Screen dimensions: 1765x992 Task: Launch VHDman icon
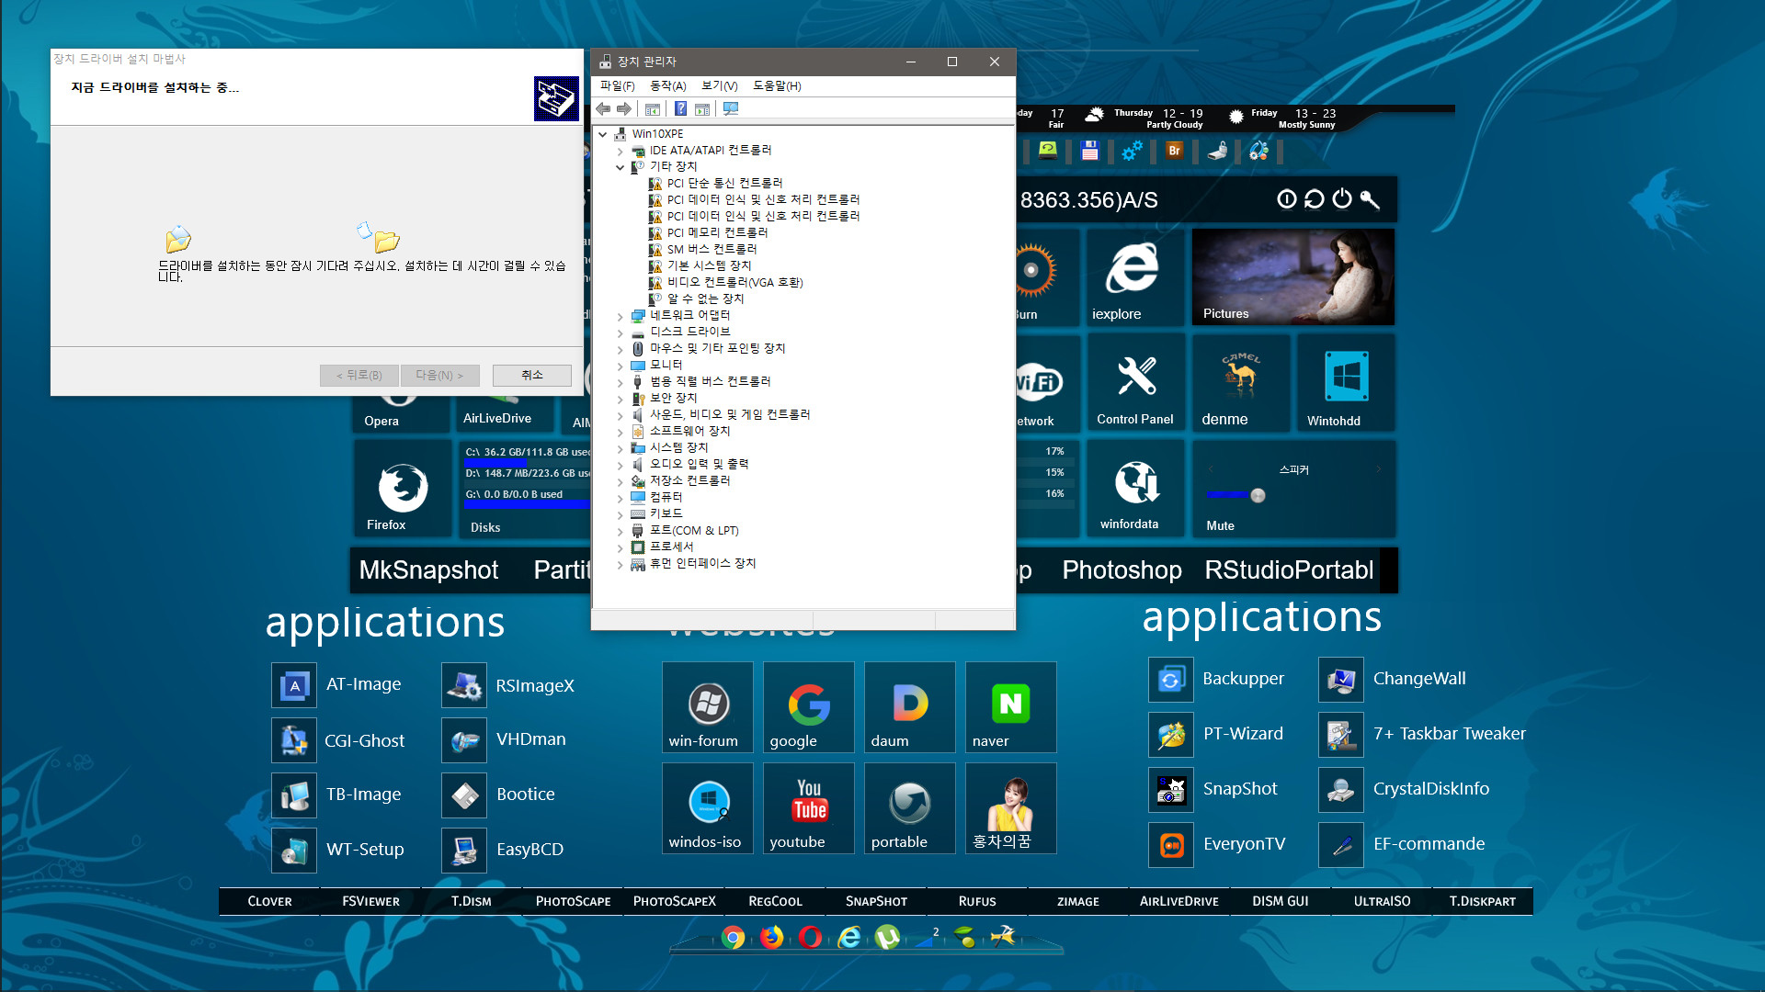[x=464, y=740]
